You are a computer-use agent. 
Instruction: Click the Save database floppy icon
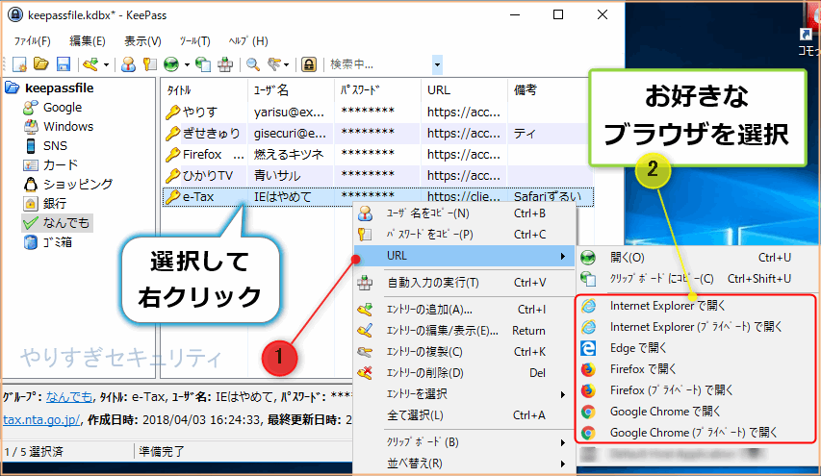tap(64, 64)
